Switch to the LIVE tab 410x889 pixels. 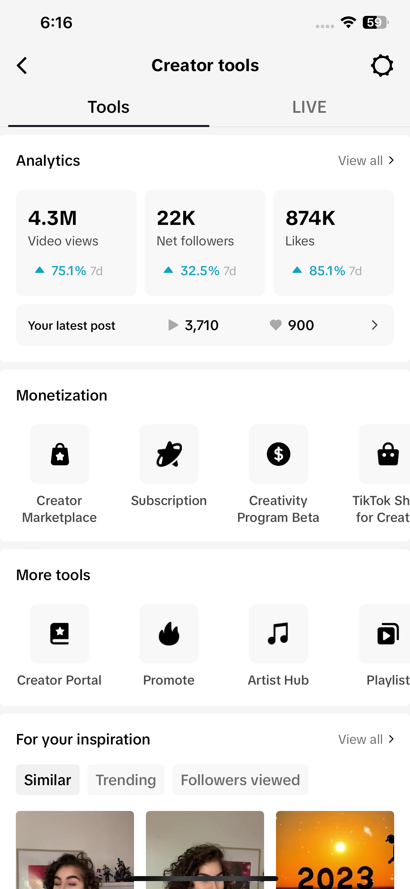[x=309, y=107]
